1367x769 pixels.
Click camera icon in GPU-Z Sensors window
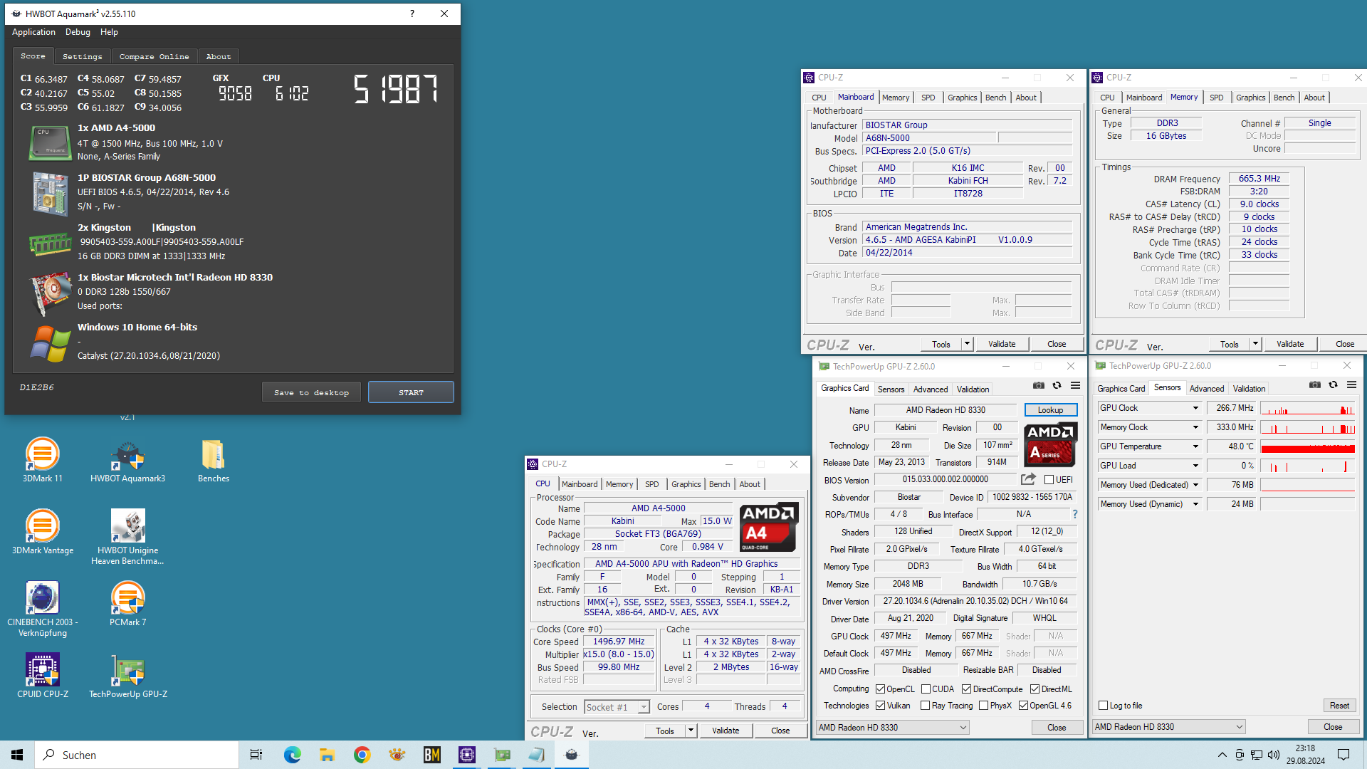click(x=1315, y=384)
